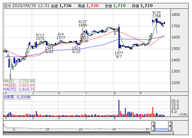Click year 24 in the overview strip
The image size is (192, 138).
click(x=114, y=129)
